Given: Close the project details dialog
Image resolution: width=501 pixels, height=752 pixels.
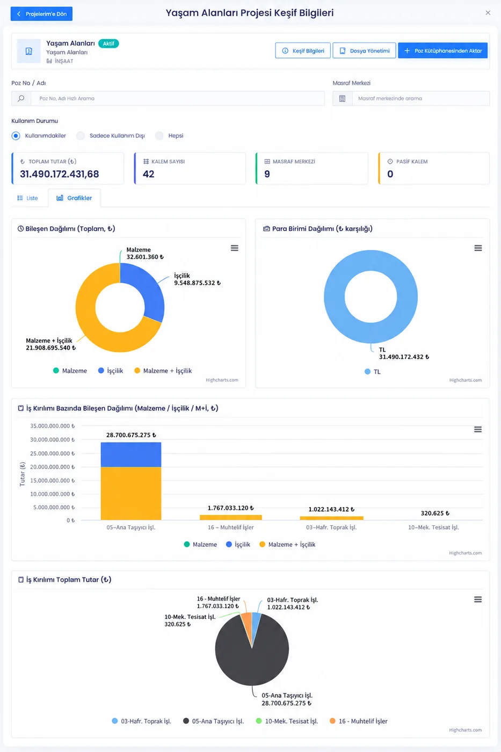Looking at the screenshot, I should 488,13.
